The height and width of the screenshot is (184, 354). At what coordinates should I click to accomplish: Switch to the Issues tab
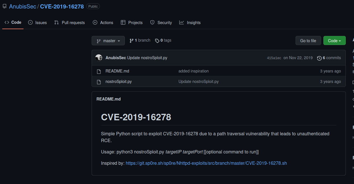37,23
